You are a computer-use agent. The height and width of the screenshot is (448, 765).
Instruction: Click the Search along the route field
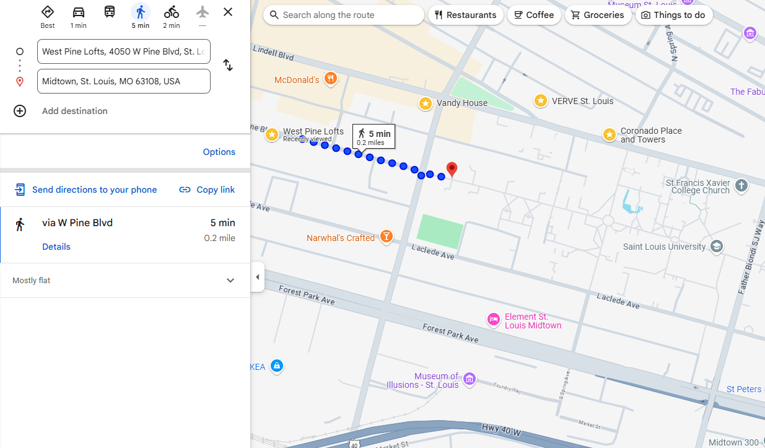coord(347,15)
